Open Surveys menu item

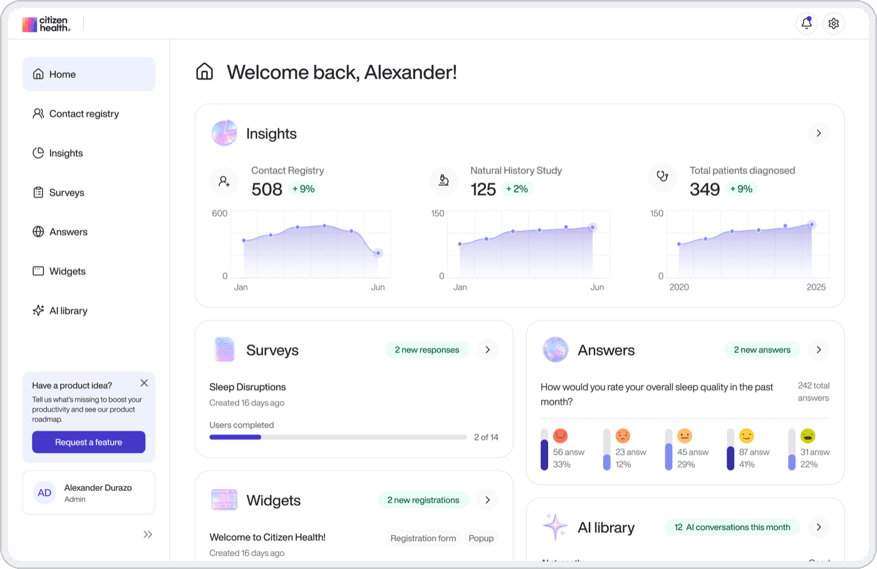(x=89, y=192)
